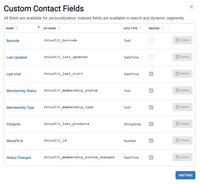
Task: Check Indexed box for Last Updated
Action: pos(151,57)
